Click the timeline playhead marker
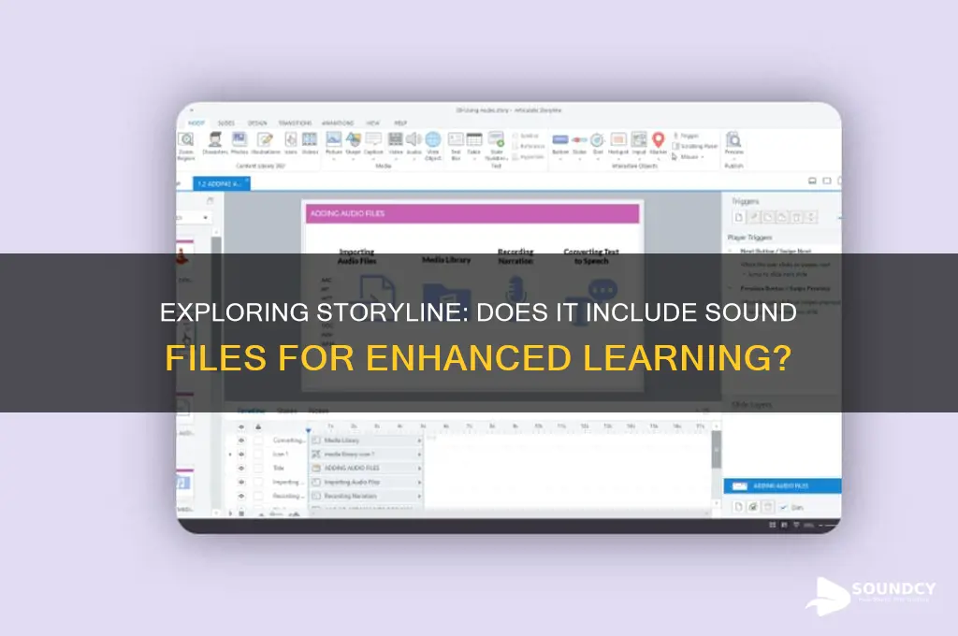 [309, 431]
